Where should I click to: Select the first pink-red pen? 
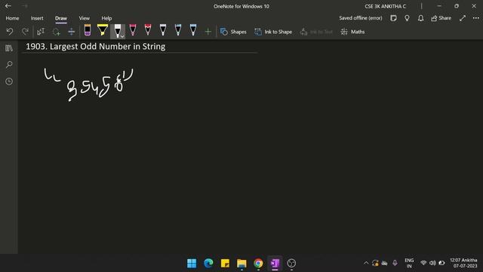click(x=133, y=30)
